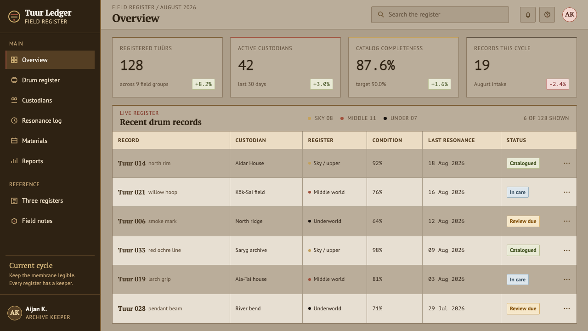The image size is (588, 331).
Task: Open the notifications bell icon
Action: point(528,15)
